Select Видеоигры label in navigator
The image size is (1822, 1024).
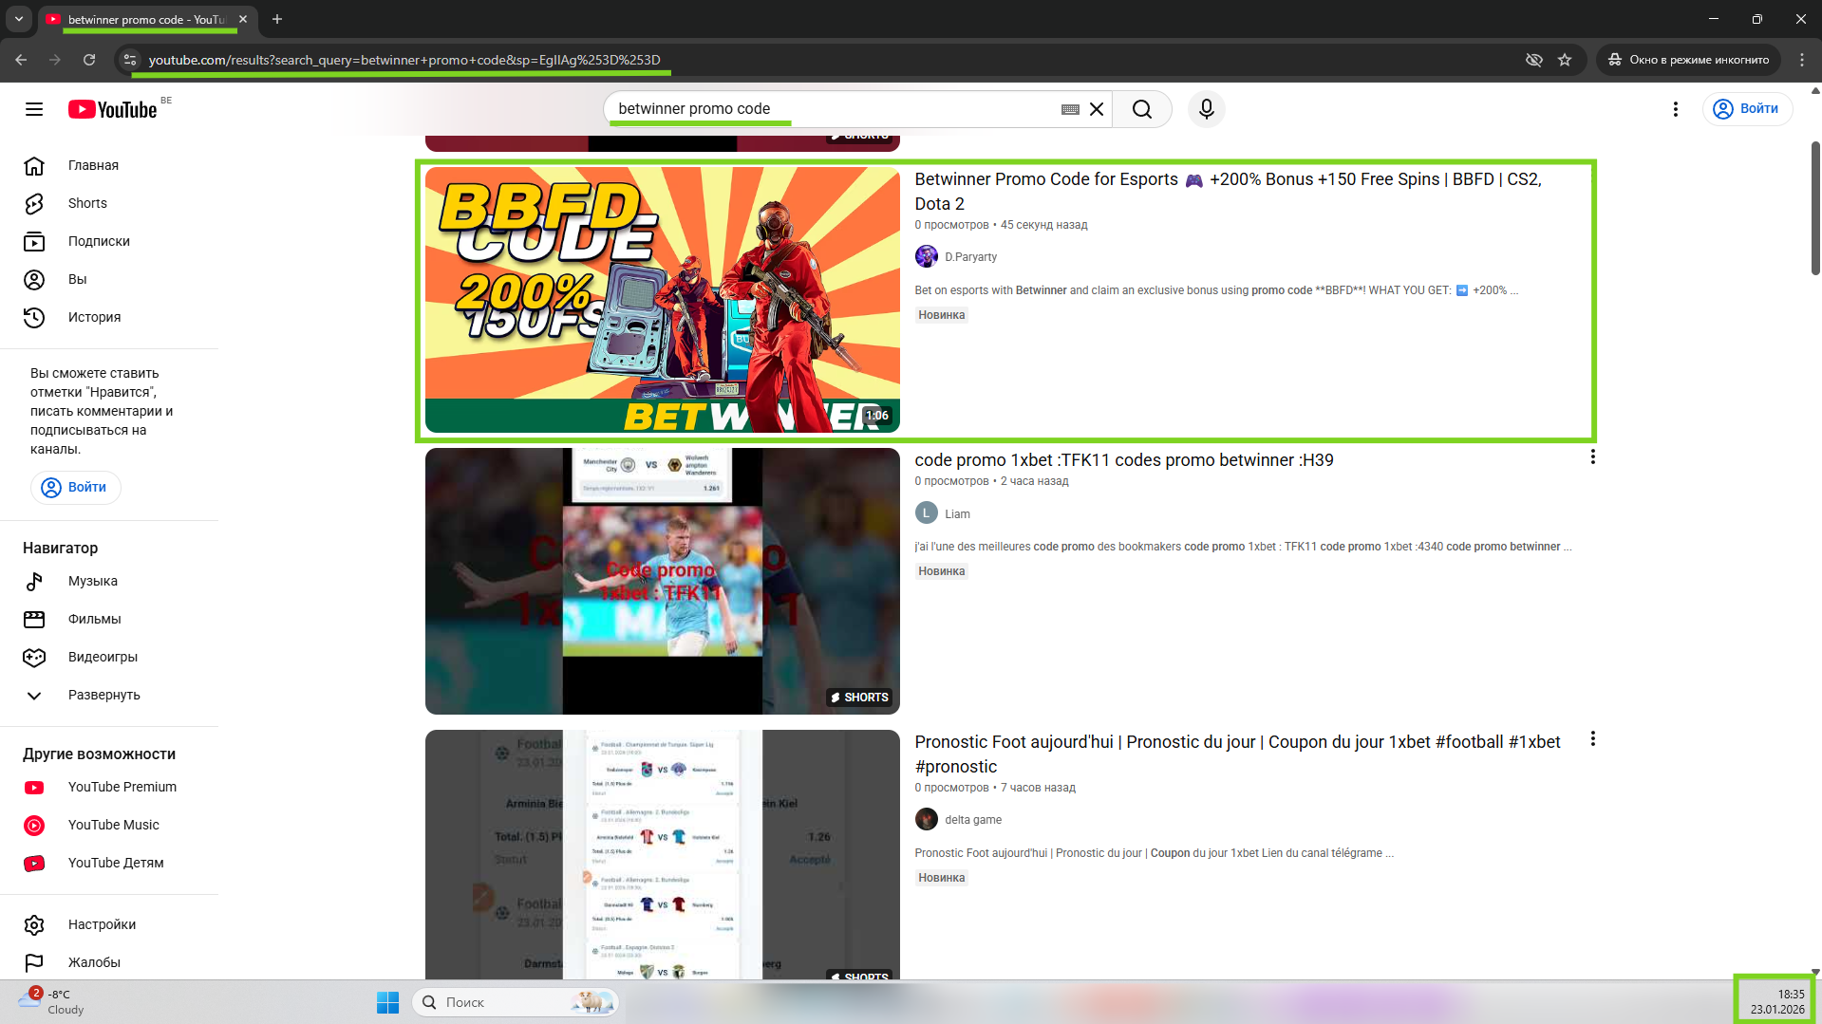(x=103, y=658)
